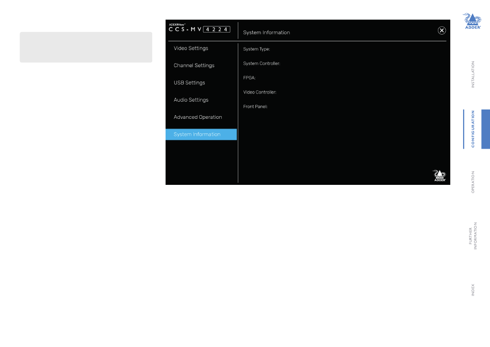Open Channel Settings menu
Image resolution: width=490 pixels, height=347 pixels.
(x=194, y=66)
